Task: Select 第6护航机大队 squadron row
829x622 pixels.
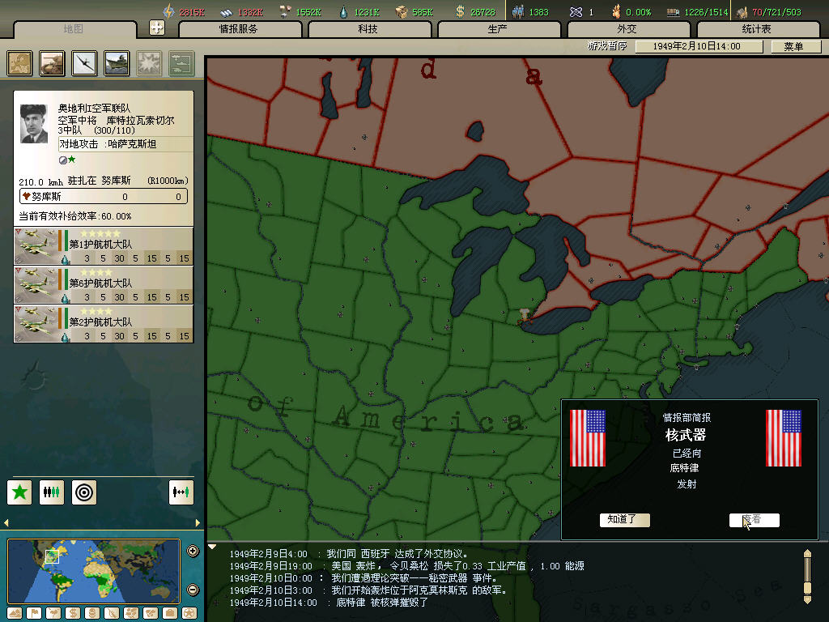Action: (103, 285)
